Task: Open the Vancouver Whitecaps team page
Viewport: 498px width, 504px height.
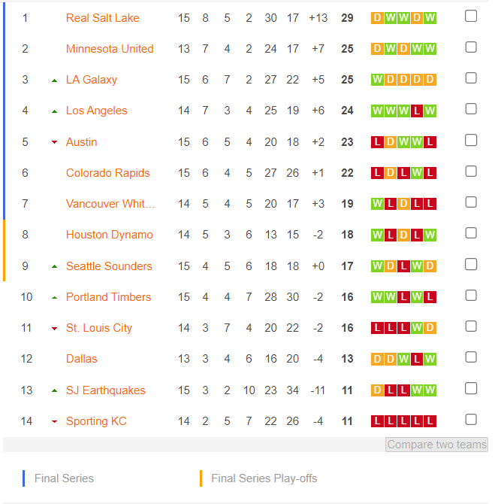Action: (110, 204)
